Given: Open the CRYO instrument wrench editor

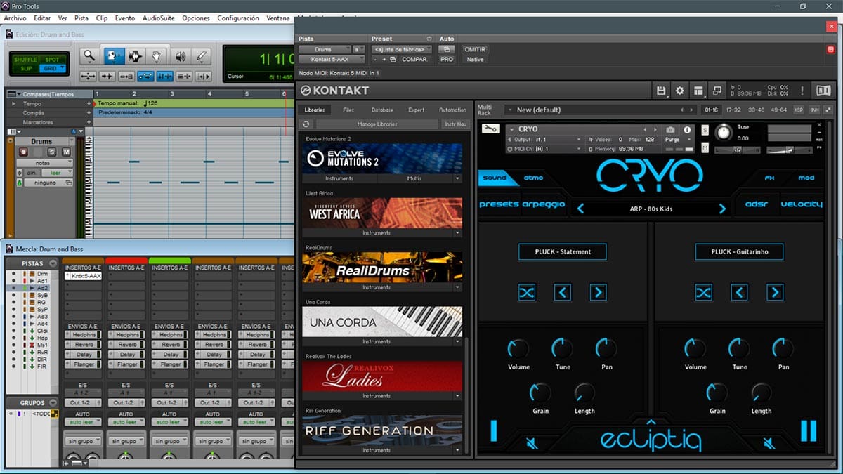Looking at the screenshot, I should [x=491, y=129].
